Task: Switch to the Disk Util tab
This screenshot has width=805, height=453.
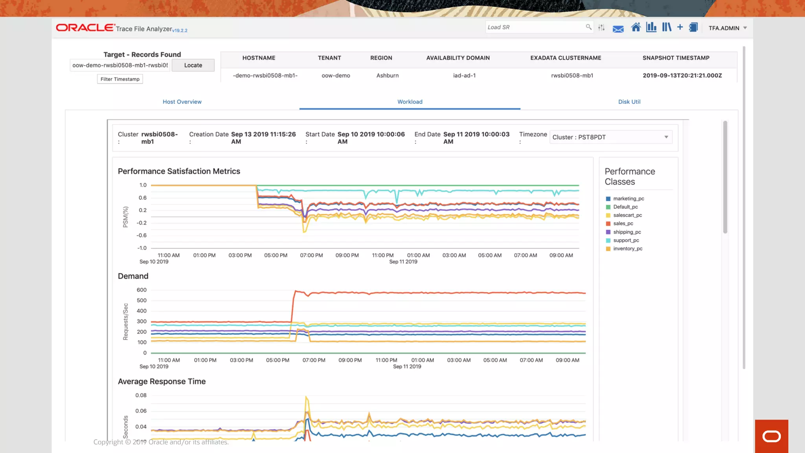Action: 629,102
